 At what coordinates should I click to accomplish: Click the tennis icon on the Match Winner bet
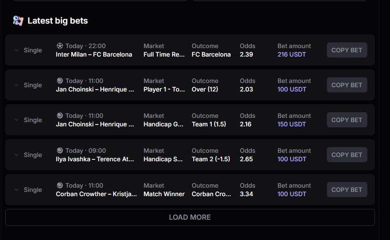pyautogui.click(x=59, y=186)
